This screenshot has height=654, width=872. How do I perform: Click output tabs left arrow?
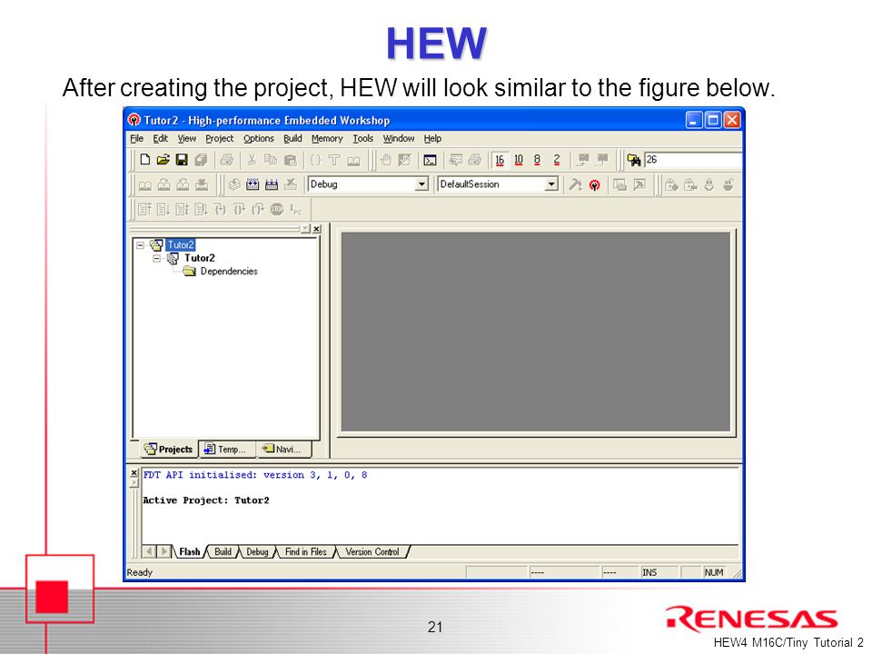pos(148,551)
